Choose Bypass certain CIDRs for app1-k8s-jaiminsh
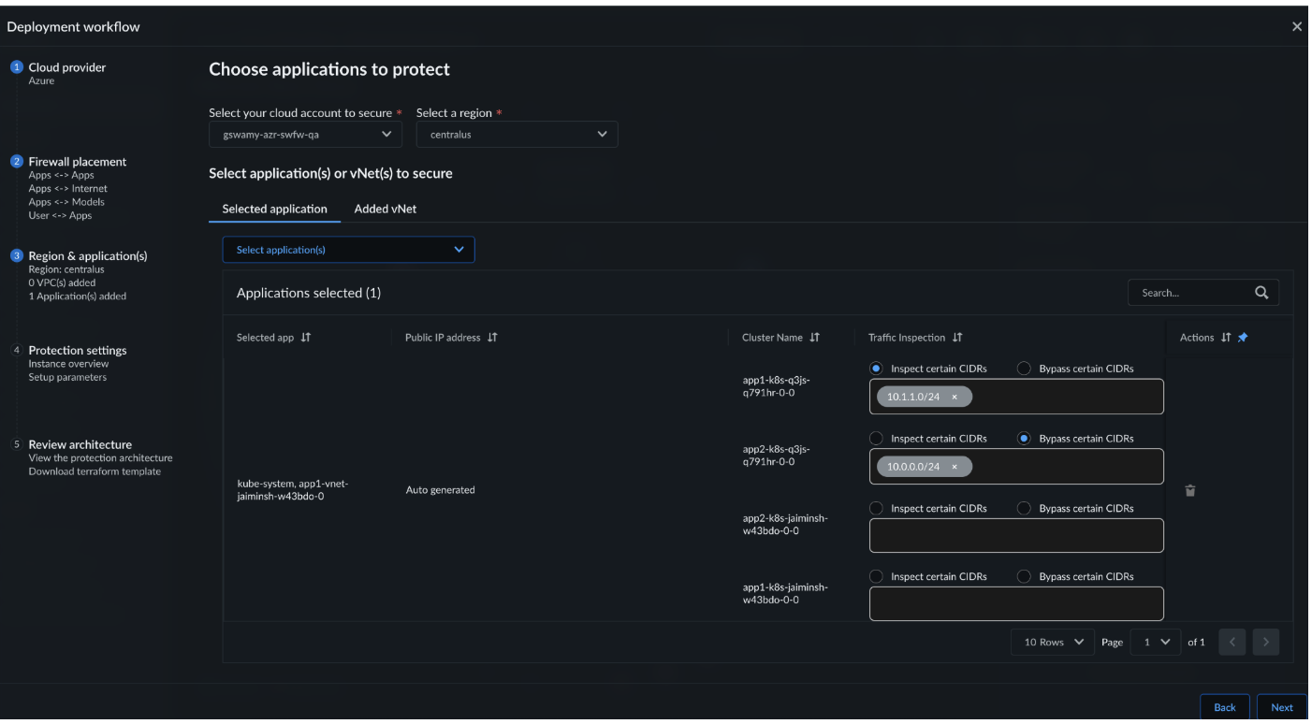Screen dimensions: 1312x724 pyautogui.click(x=1023, y=576)
